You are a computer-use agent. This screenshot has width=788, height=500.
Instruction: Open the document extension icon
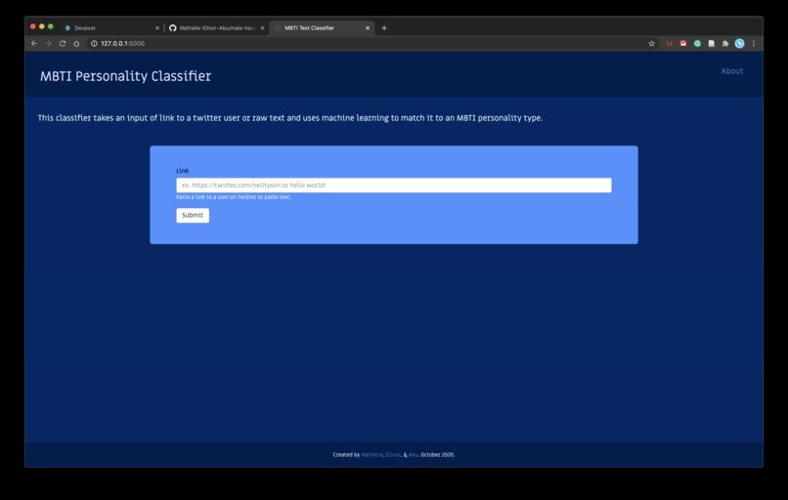[x=711, y=44]
